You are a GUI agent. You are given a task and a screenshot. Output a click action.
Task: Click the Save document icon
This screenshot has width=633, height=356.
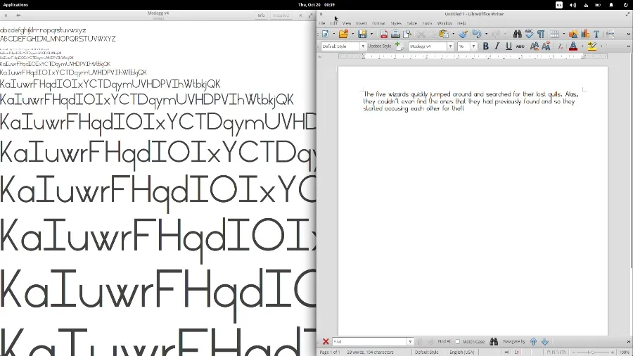362,34
